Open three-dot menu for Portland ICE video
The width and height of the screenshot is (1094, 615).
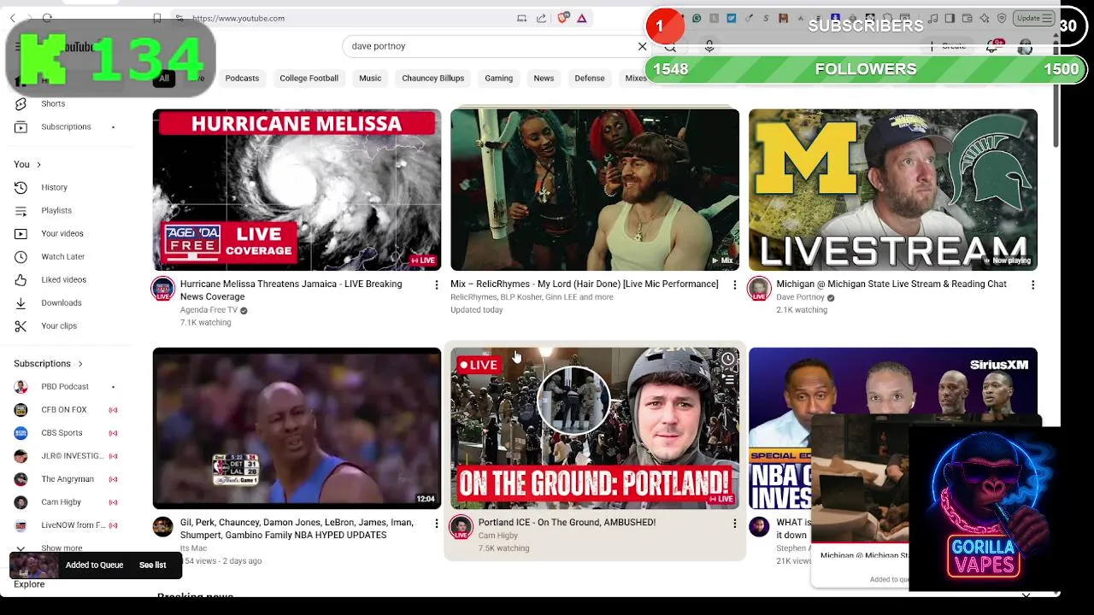[734, 523]
